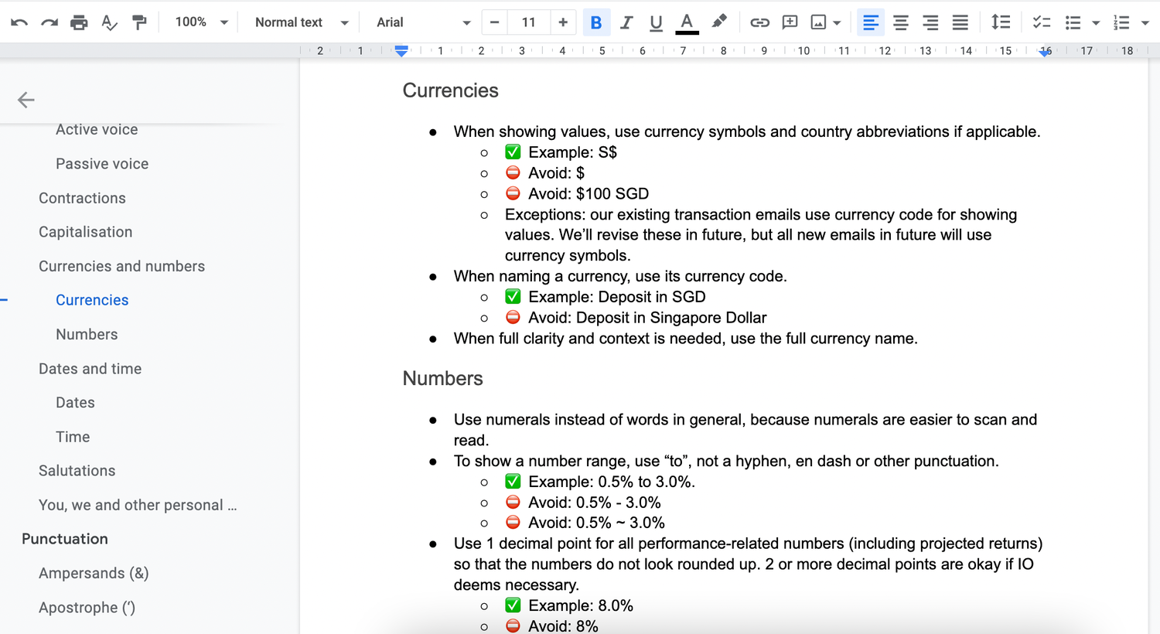Go to Currencies and numbers outline heading

121,266
